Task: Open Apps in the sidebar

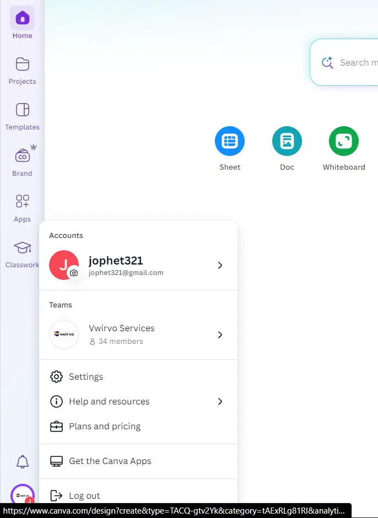Action: 22,208
